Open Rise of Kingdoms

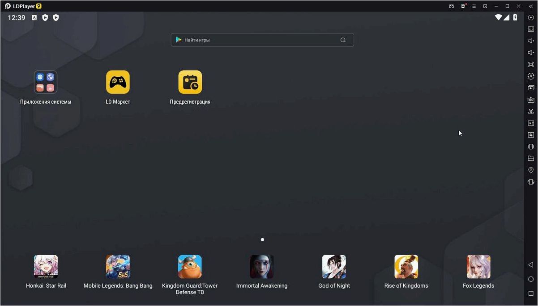[x=406, y=267]
